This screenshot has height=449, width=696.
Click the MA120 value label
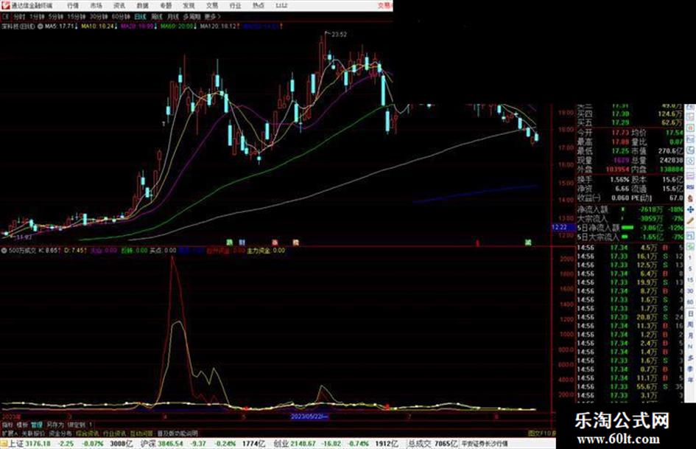pyautogui.click(x=219, y=27)
